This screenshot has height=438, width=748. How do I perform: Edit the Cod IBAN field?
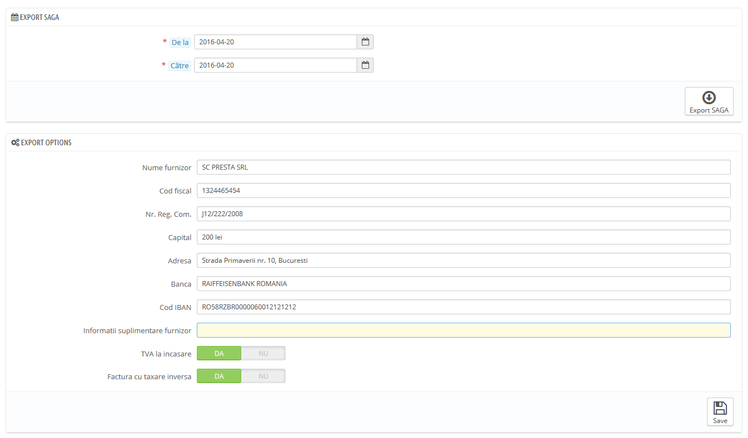(x=464, y=307)
